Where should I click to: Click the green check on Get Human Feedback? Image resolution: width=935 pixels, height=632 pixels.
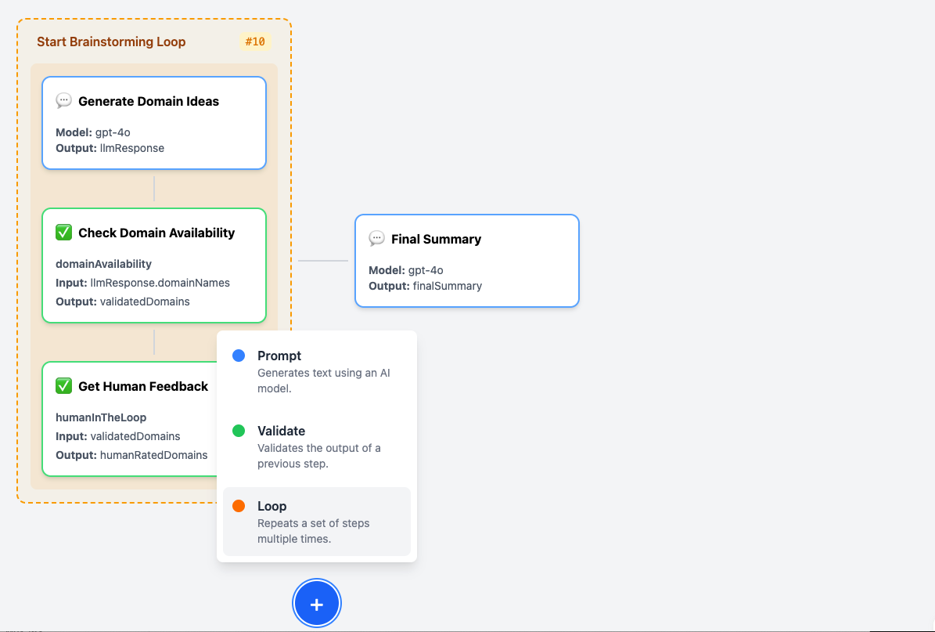[x=63, y=385]
